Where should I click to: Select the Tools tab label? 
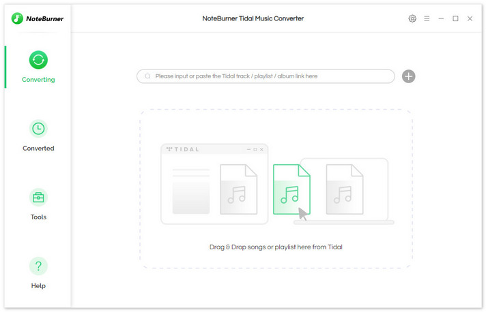click(x=38, y=217)
